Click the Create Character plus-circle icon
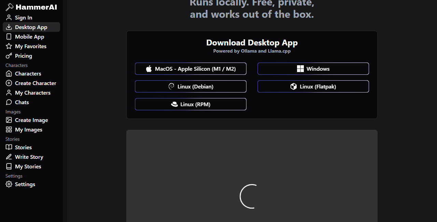 tap(9, 83)
